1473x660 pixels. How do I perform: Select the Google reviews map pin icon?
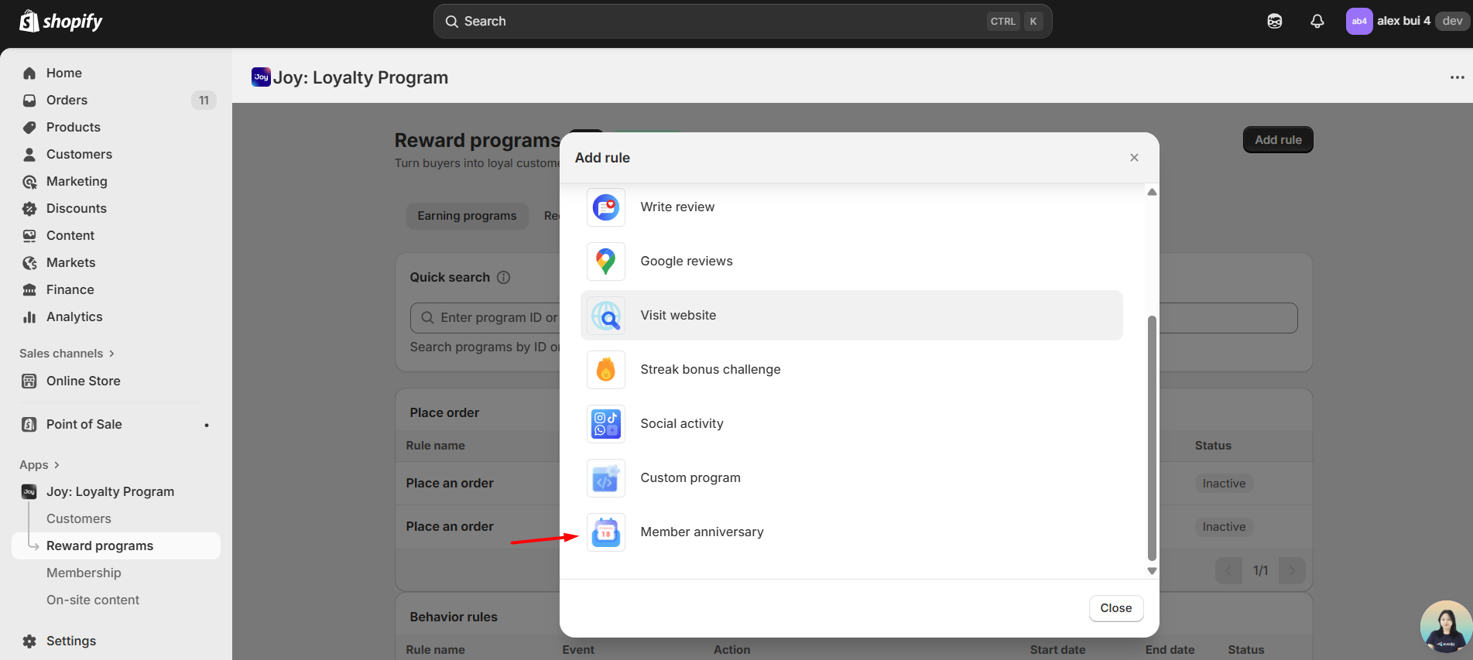[x=605, y=262]
